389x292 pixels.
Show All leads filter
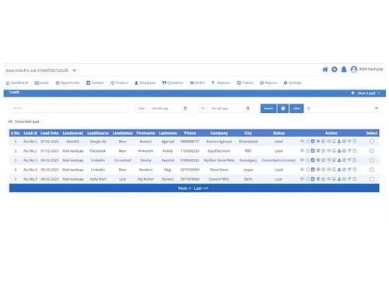pyautogui.click(x=10, y=121)
